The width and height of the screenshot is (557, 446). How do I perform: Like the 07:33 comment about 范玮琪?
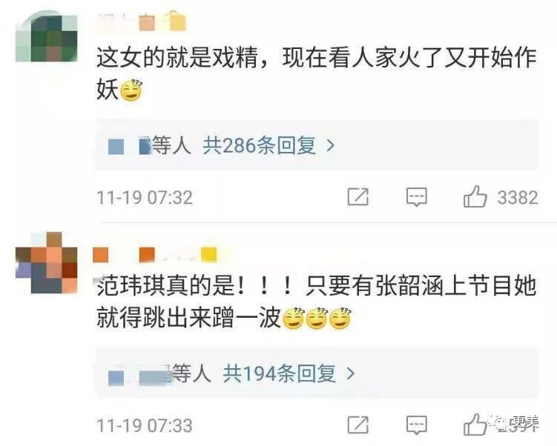tap(475, 425)
